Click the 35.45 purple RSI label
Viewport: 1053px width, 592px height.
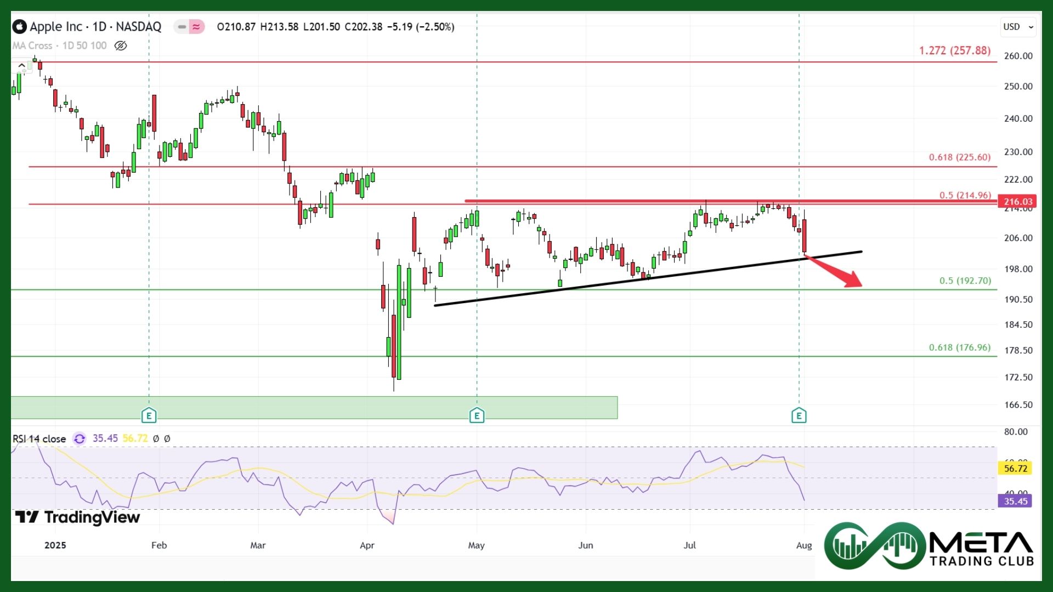coord(1015,501)
